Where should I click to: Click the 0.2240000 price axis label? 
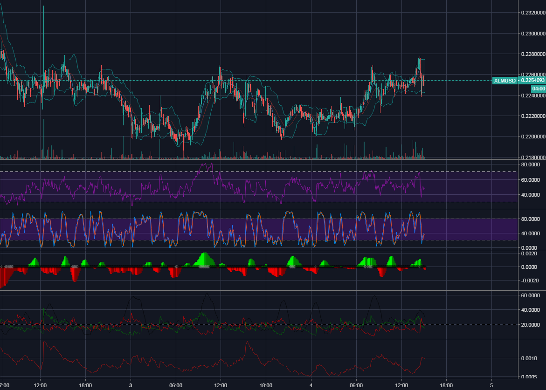coord(533,96)
